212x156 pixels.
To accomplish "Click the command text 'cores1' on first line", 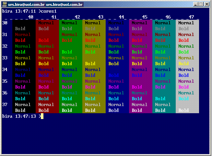I will tap(49, 11).
